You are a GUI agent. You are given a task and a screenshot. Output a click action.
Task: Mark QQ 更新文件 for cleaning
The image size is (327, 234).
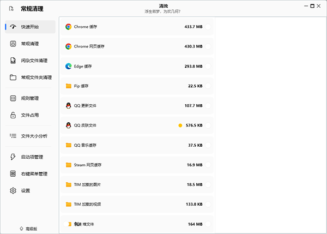point(208,106)
